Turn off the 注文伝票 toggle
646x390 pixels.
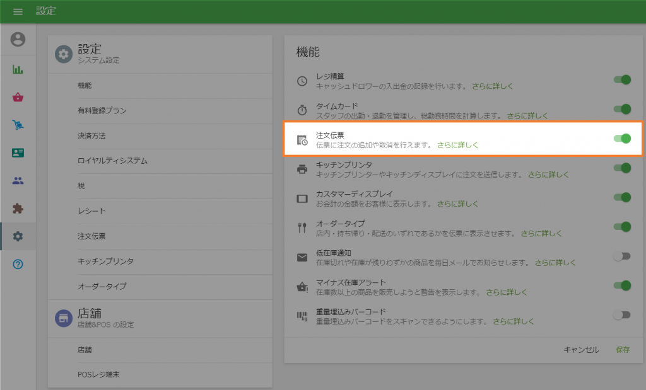pyautogui.click(x=622, y=139)
